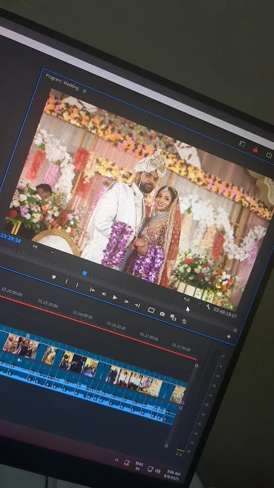Export a frame with the camera icon
The height and width of the screenshot is (488, 274).
coord(162,314)
